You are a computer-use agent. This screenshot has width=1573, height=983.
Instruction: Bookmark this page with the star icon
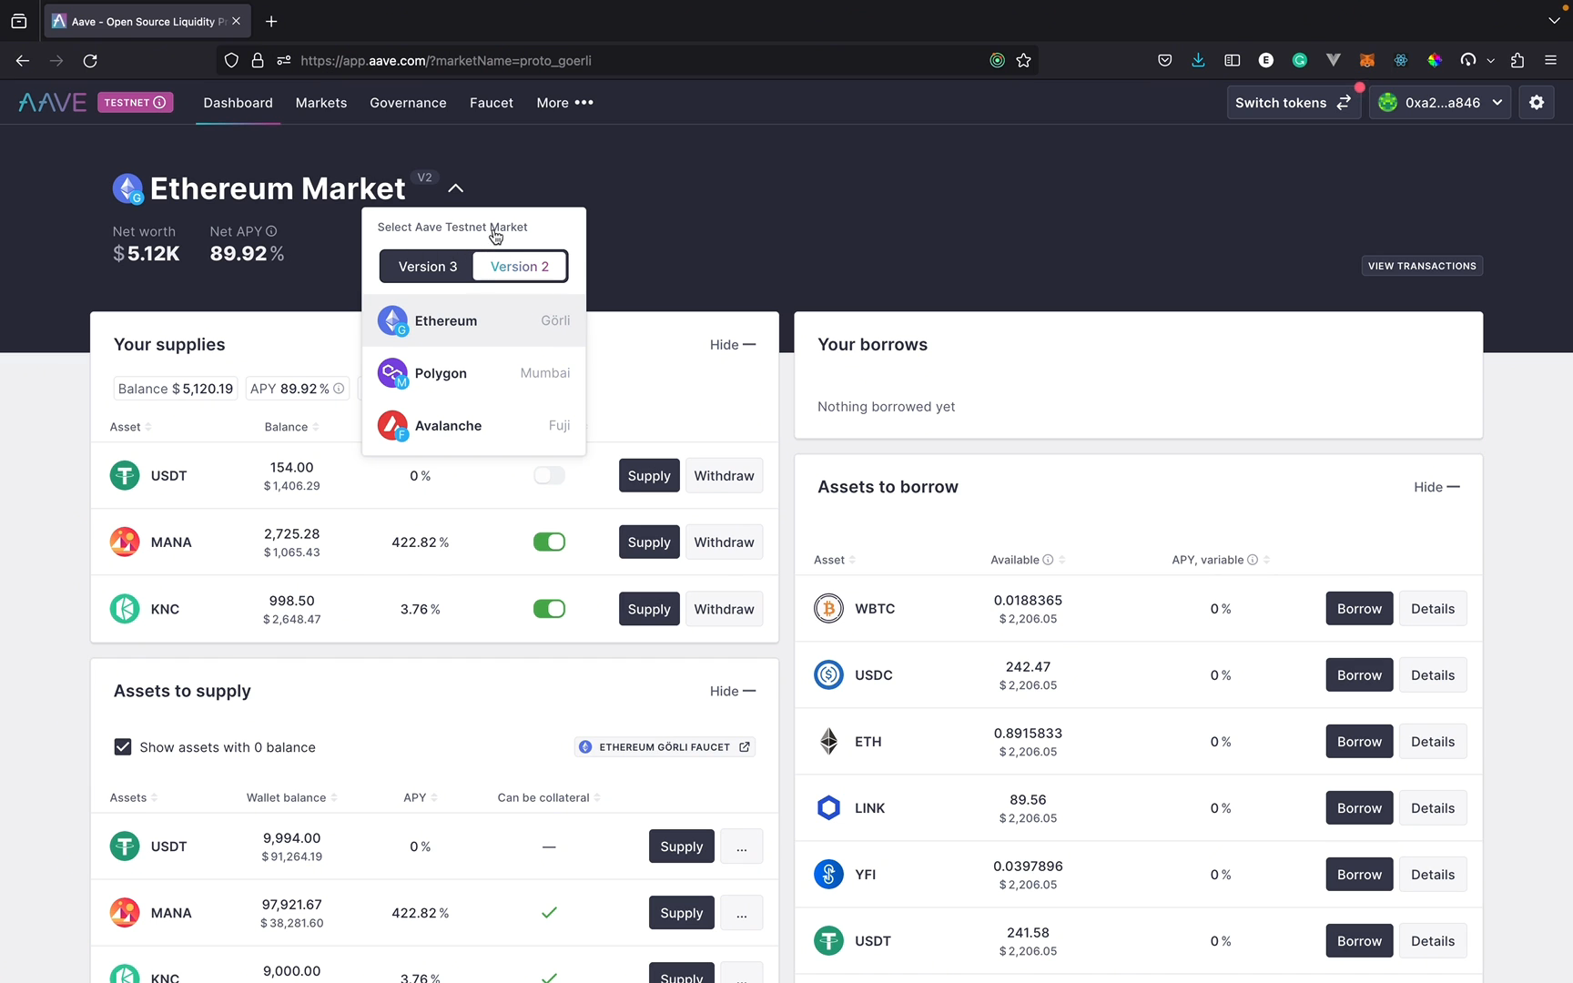(1023, 61)
